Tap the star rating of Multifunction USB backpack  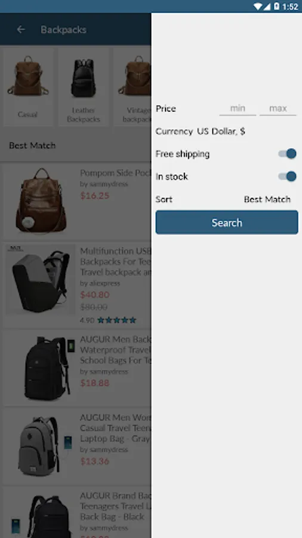point(117,320)
